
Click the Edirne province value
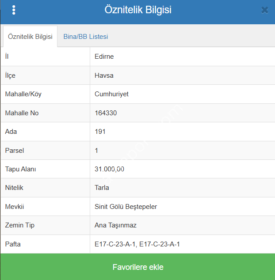pos(104,57)
